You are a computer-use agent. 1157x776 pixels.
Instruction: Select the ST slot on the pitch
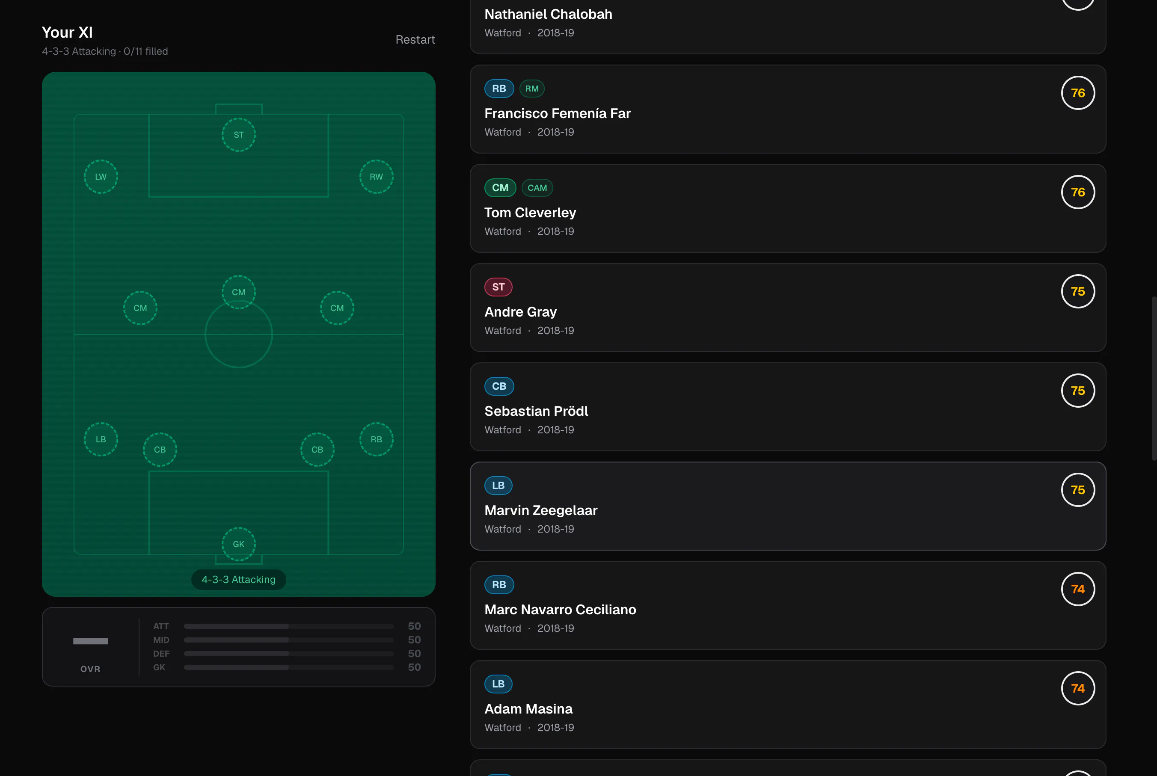coord(238,135)
